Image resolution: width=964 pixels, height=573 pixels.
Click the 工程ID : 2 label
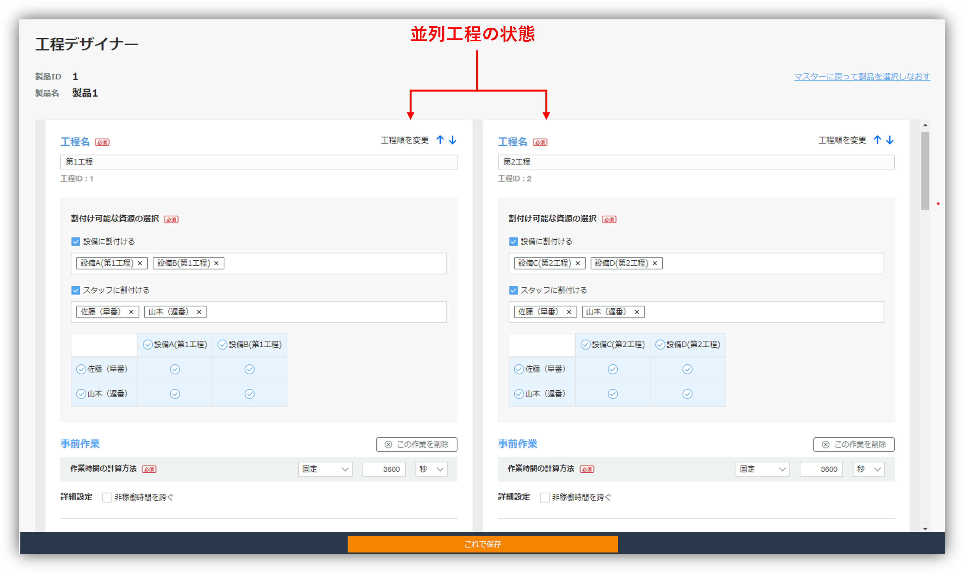click(x=514, y=179)
